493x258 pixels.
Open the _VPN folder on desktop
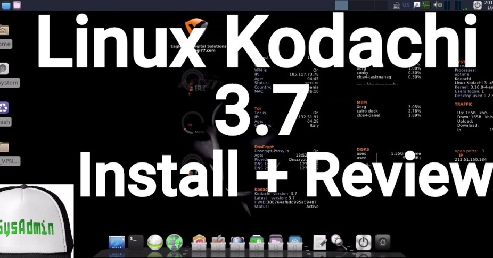pos(10,153)
